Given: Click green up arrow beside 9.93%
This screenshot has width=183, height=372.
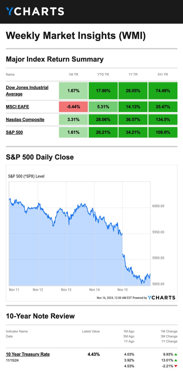Looking at the screenshot, I should coord(176,354).
